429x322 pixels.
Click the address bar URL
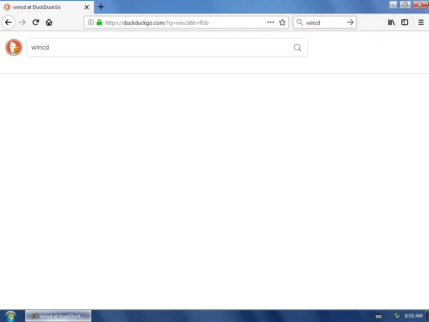157,23
